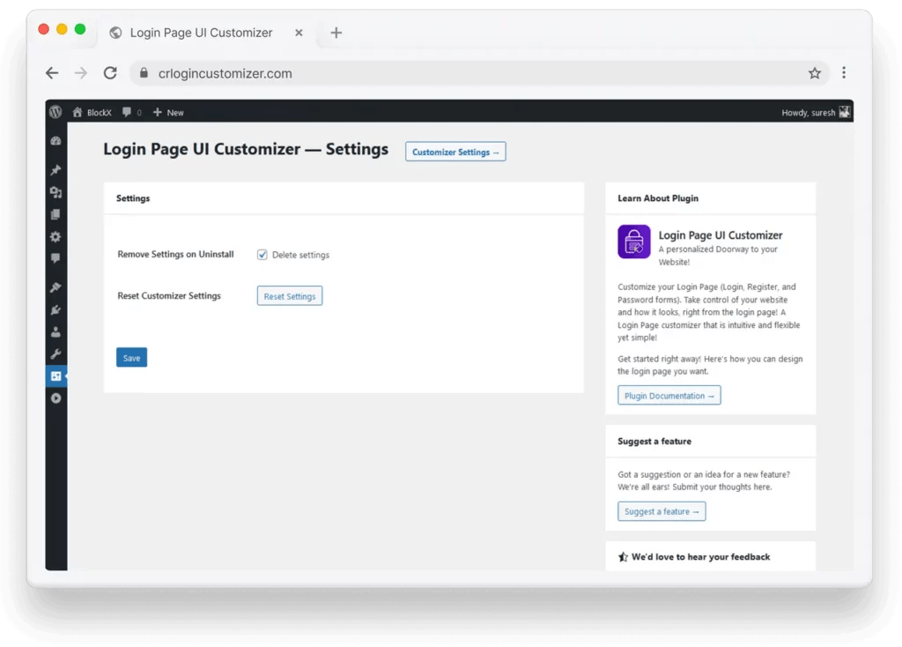Image resolution: width=902 pixels, height=647 pixels.
Task: Click the Plugin Documentation button
Action: 669,395
